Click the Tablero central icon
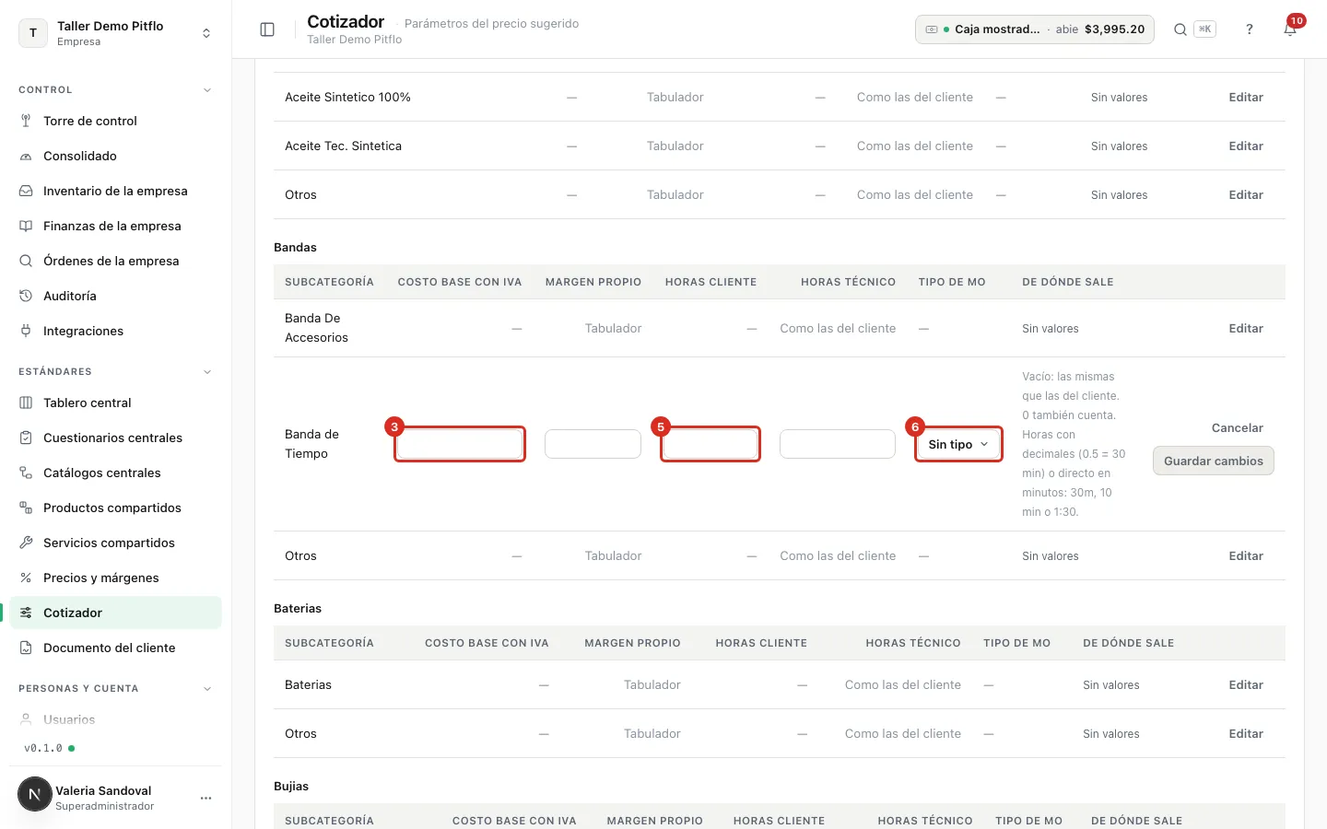 coord(26,403)
